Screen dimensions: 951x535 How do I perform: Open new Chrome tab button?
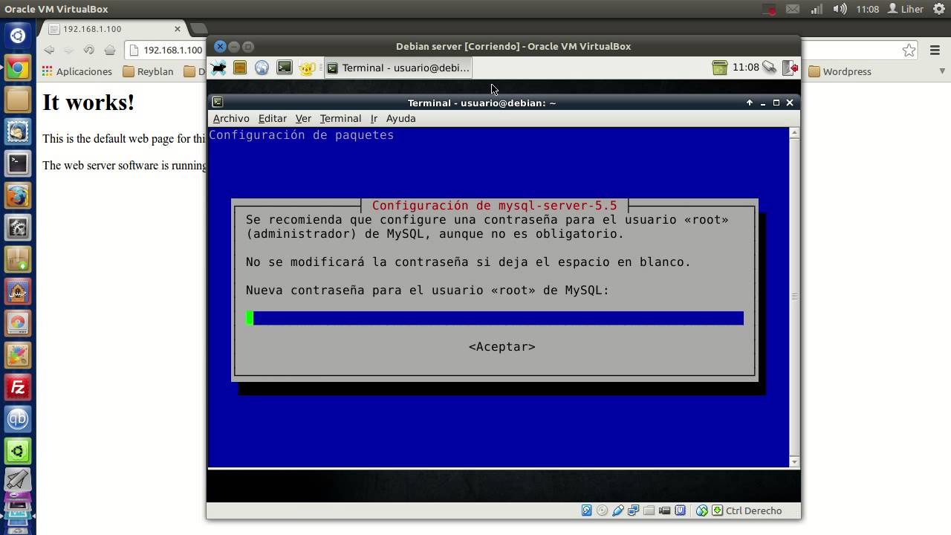point(198,29)
